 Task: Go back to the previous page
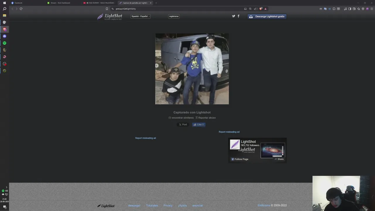[12, 9]
